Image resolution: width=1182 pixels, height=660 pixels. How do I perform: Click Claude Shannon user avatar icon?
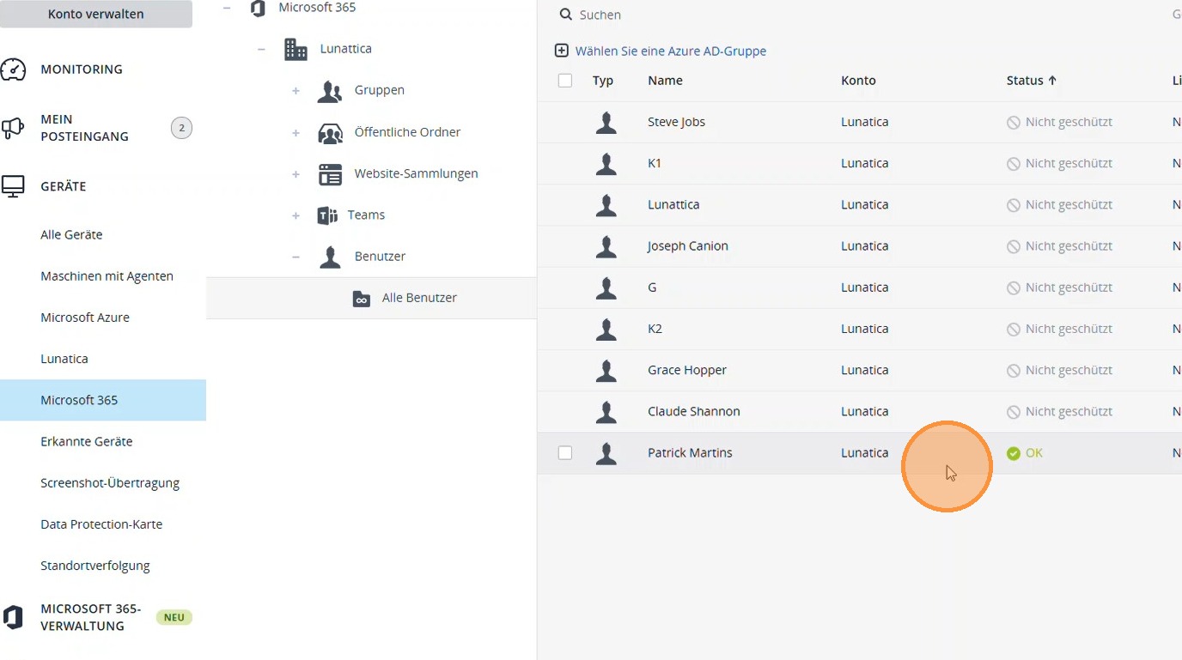pos(606,411)
